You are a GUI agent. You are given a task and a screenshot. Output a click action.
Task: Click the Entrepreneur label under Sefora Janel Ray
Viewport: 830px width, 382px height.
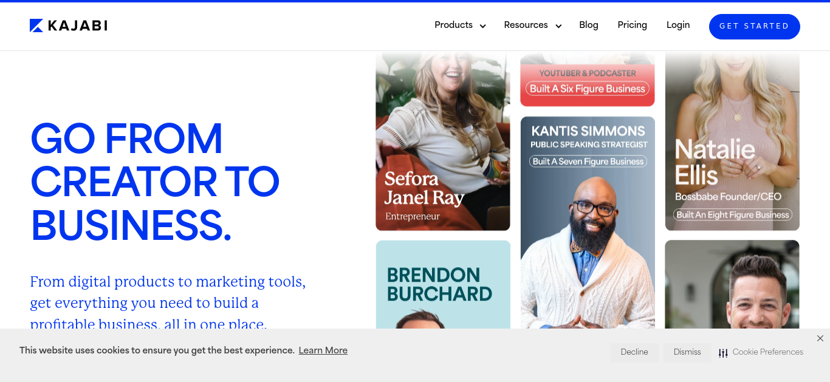412,216
